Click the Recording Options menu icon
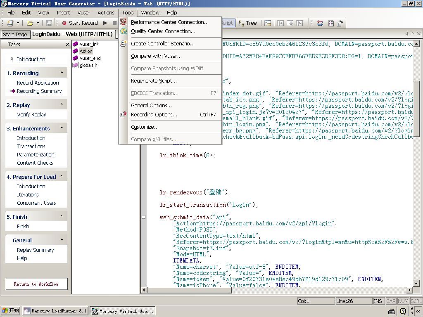The image size is (423, 317). click(124, 115)
